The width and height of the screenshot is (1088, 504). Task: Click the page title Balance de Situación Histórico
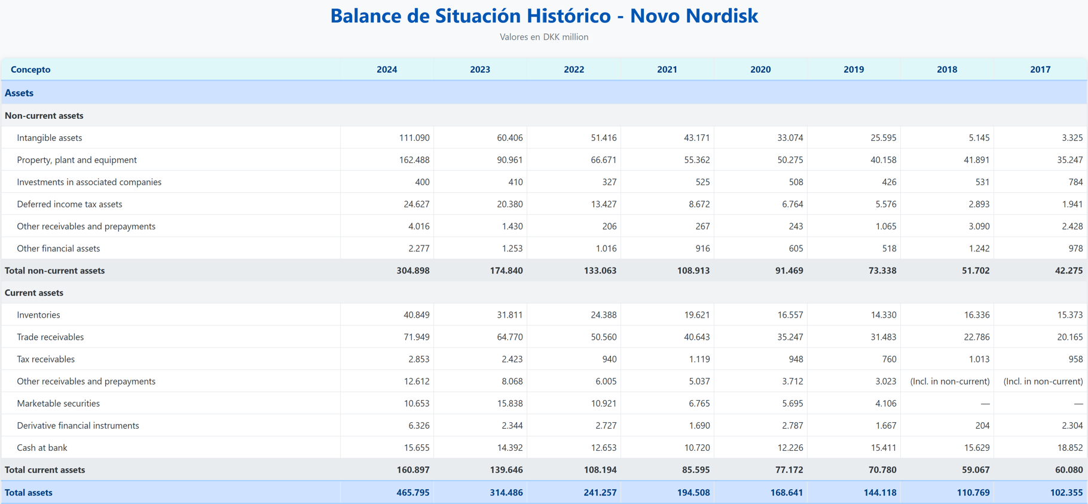tap(544, 16)
